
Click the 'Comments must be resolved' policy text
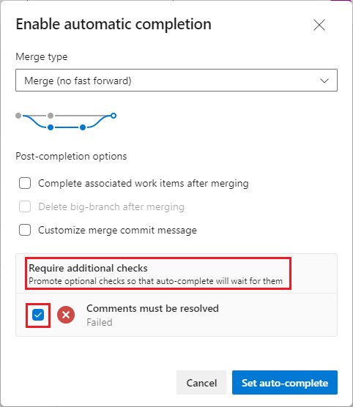pos(152,308)
